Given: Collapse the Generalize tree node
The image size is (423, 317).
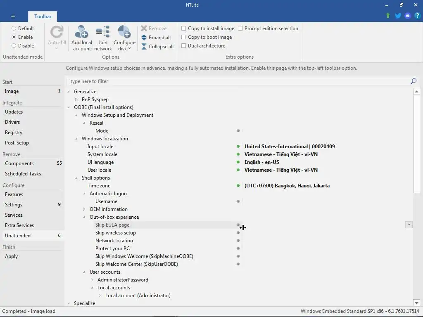Looking at the screenshot, I should (69, 92).
